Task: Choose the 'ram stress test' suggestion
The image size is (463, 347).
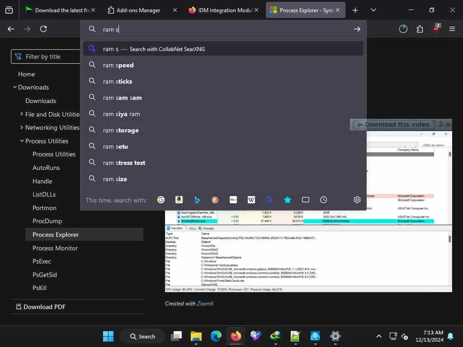Action: pyautogui.click(x=223, y=163)
